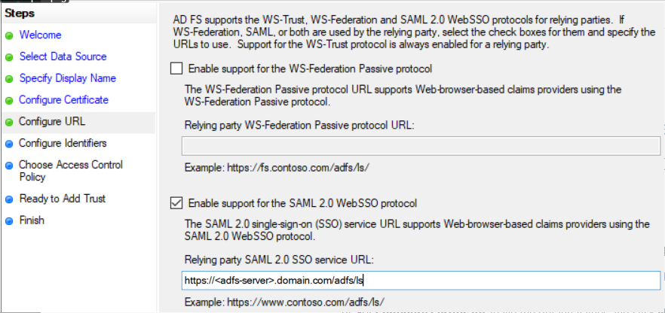Enable WS-Federation Passive protocol checkbox
Image resolution: width=665 pixels, height=313 pixels.
pyautogui.click(x=176, y=68)
